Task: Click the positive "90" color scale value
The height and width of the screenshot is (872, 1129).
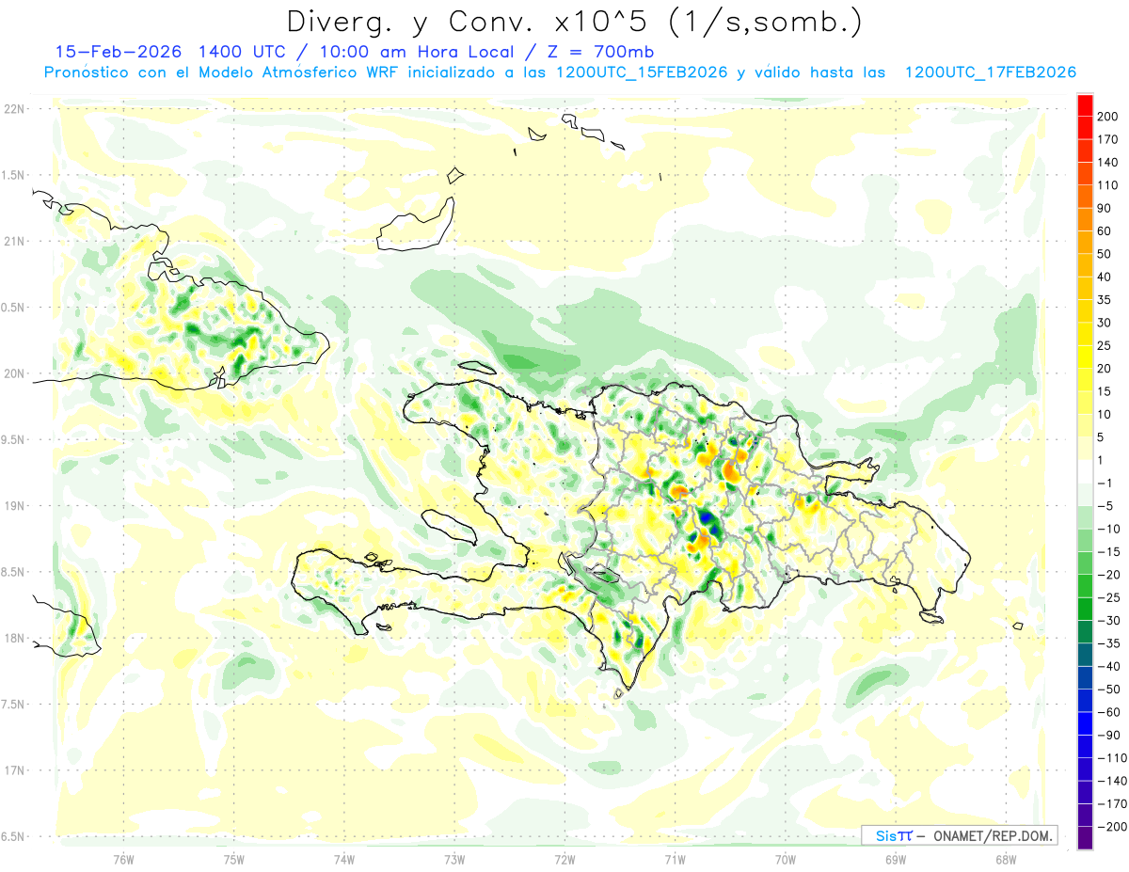Action: [x=1105, y=208]
